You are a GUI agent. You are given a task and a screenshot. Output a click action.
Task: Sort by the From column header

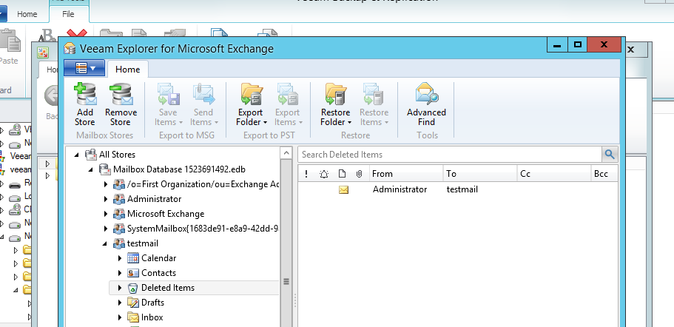406,174
